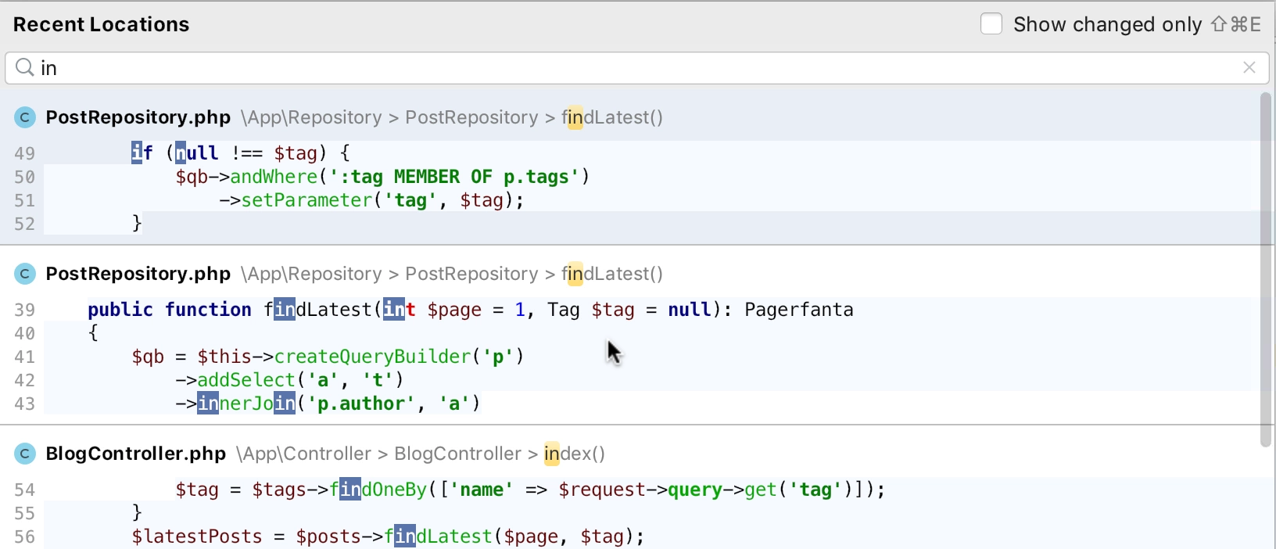Select the "\App\Controller > BlogController > index()" breadcrumb

coord(421,454)
